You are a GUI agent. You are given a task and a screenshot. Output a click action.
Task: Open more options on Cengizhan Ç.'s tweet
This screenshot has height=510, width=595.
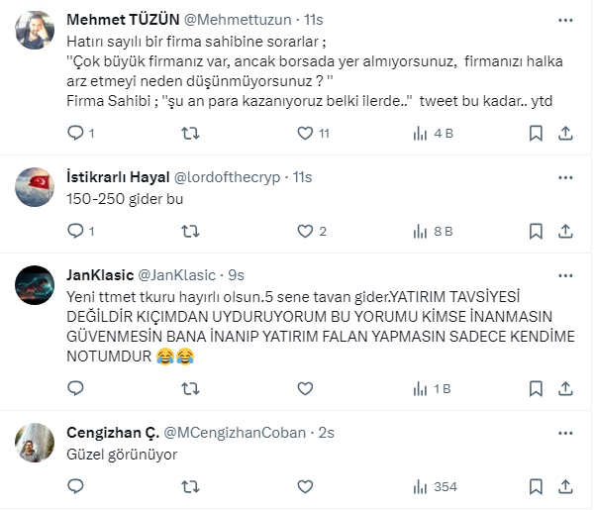point(563,432)
